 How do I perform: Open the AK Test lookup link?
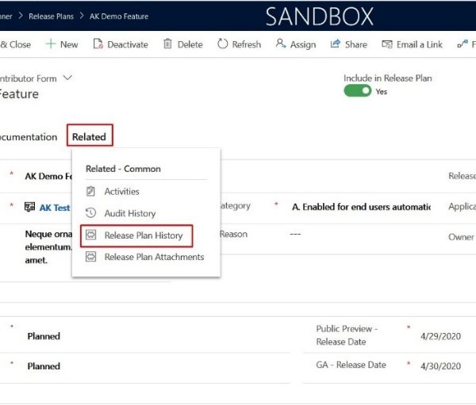pyautogui.click(x=55, y=208)
